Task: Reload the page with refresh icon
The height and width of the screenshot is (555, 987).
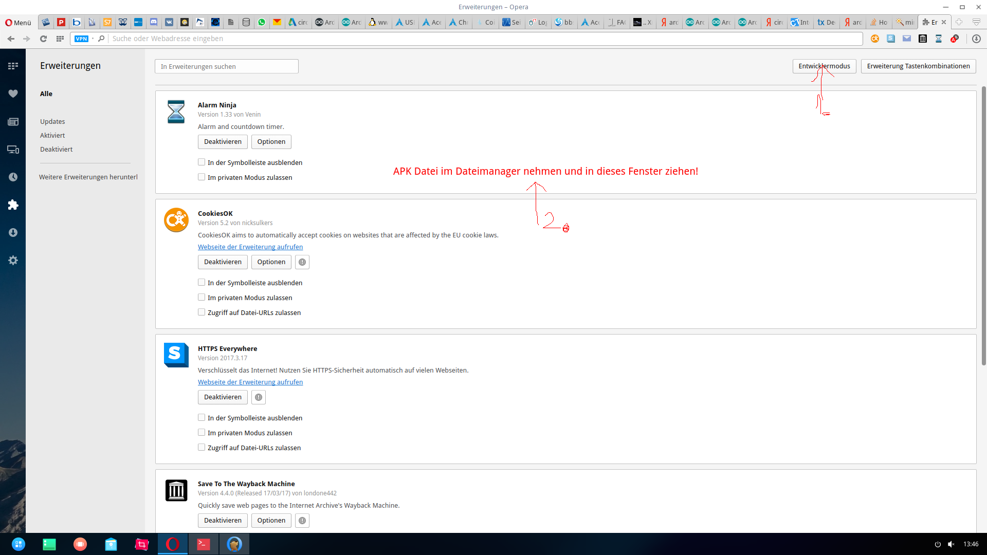Action: click(x=44, y=39)
